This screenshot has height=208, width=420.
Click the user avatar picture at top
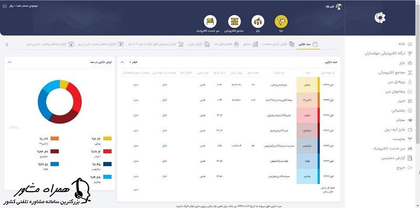point(339,7)
